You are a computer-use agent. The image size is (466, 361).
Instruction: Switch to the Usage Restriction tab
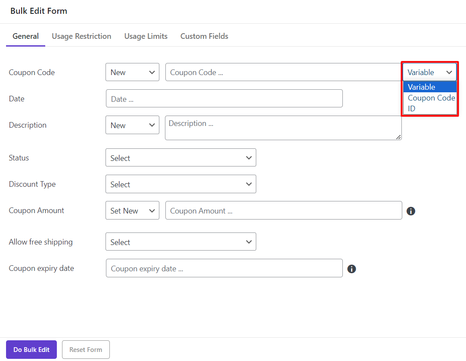tap(81, 36)
